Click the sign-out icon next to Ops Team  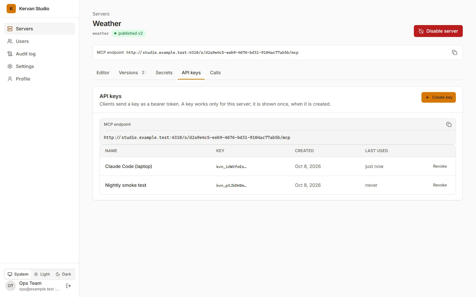(68, 286)
